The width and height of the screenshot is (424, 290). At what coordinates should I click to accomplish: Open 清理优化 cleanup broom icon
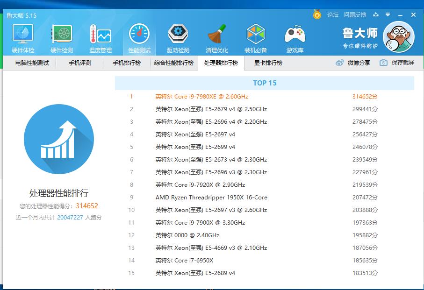click(217, 38)
